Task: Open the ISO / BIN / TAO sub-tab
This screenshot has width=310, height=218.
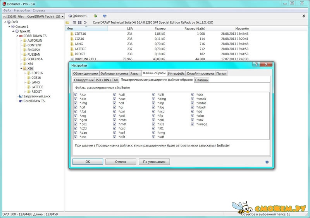Action: click(x=107, y=80)
